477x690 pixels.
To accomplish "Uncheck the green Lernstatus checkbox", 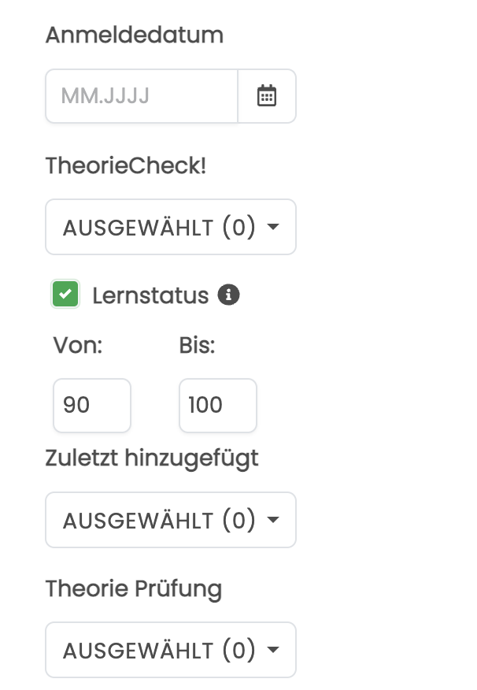I will coord(65,294).
